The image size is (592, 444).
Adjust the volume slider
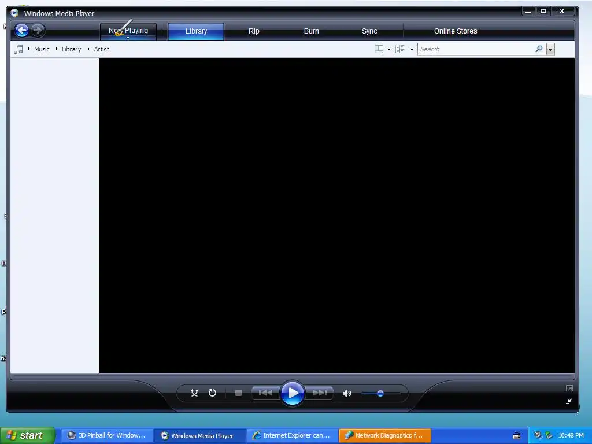[380, 393]
